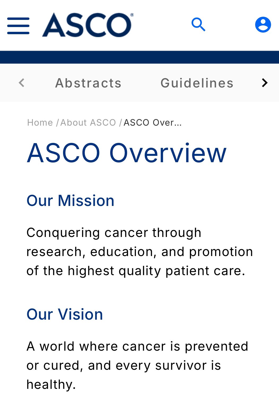The width and height of the screenshot is (279, 405).
Task: Select the truncated ASCO Over... breadcrumb
Action: tap(153, 122)
